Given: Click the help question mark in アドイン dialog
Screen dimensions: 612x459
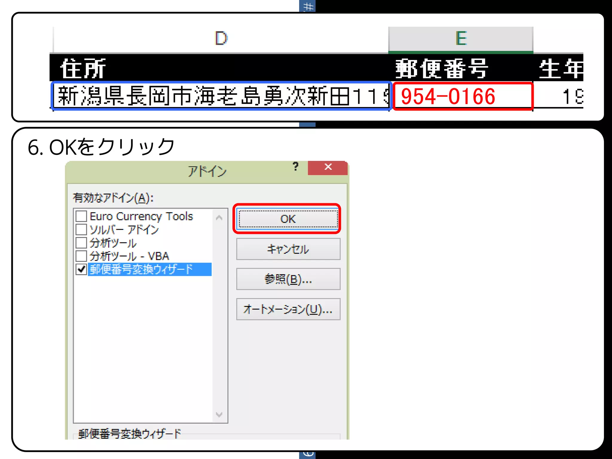Looking at the screenshot, I should pos(296,166).
